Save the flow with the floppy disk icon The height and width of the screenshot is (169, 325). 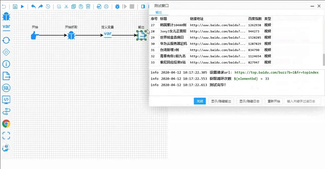tap(15, 6)
